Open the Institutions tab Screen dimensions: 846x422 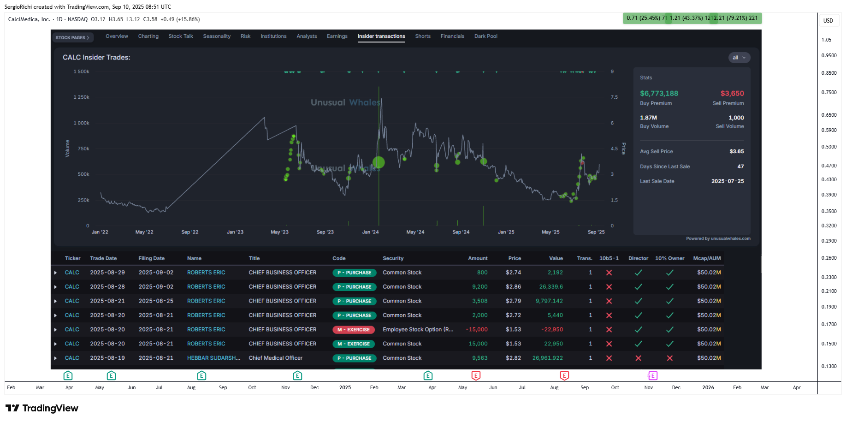273,36
